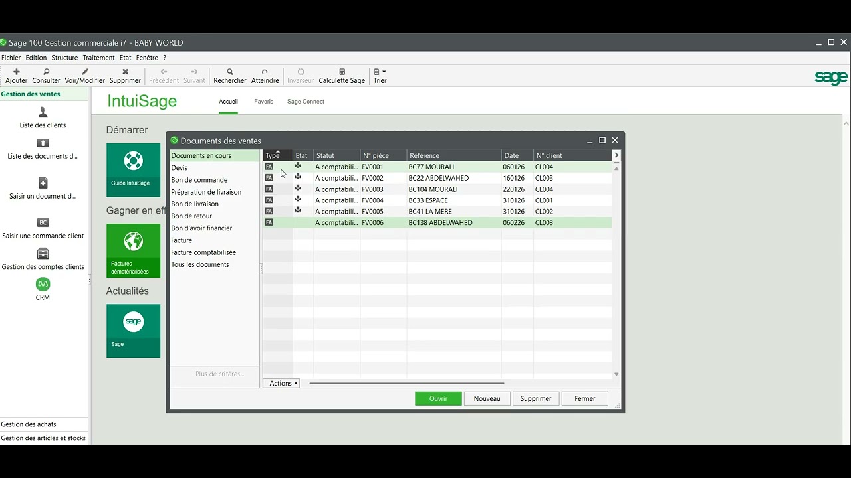This screenshot has width=851, height=478.
Task: Open Saisir un document shortcut
Action: coord(43,189)
